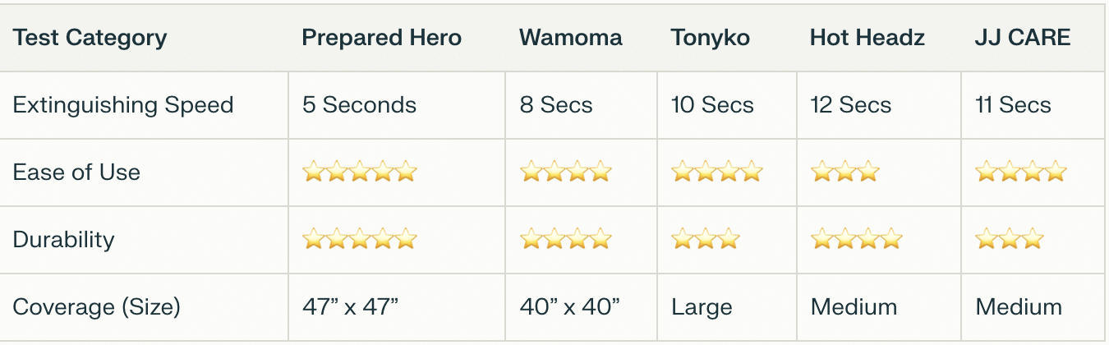Image resolution: width=1109 pixels, height=345 pixels.
Task: Click Tonyko Ease of Use star rating
Action: pyautogui.click(x=717, y=172)
